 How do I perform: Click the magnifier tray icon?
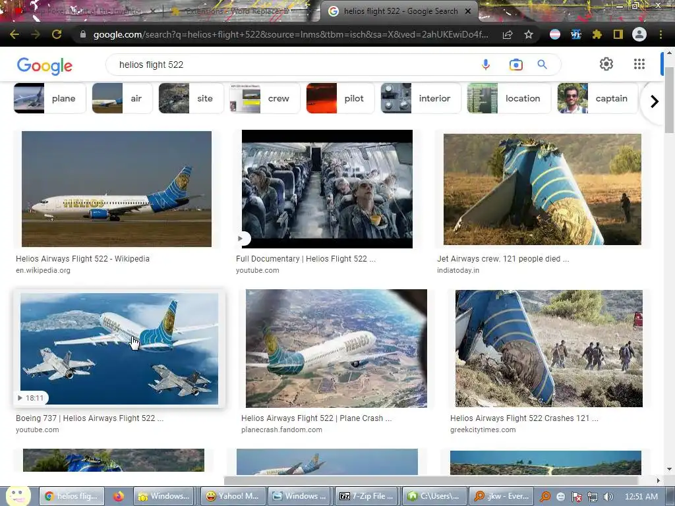[545, 497]
